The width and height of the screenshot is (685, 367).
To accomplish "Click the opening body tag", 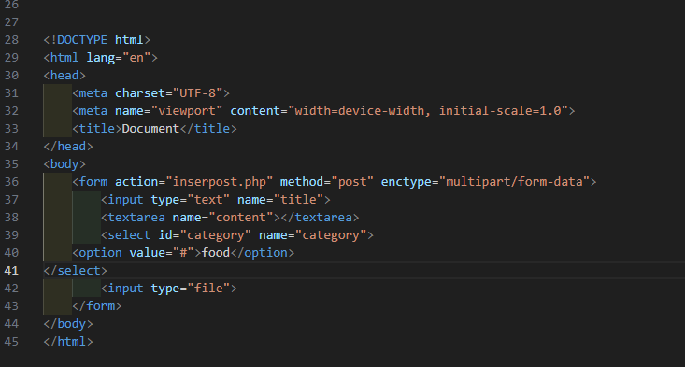I will [64, 164].
